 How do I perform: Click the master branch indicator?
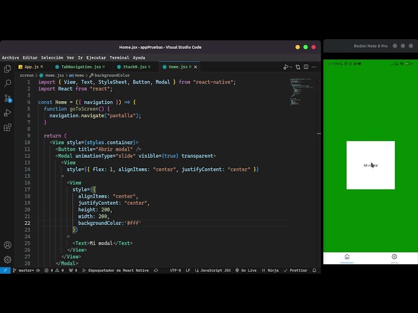click(24, 271)
